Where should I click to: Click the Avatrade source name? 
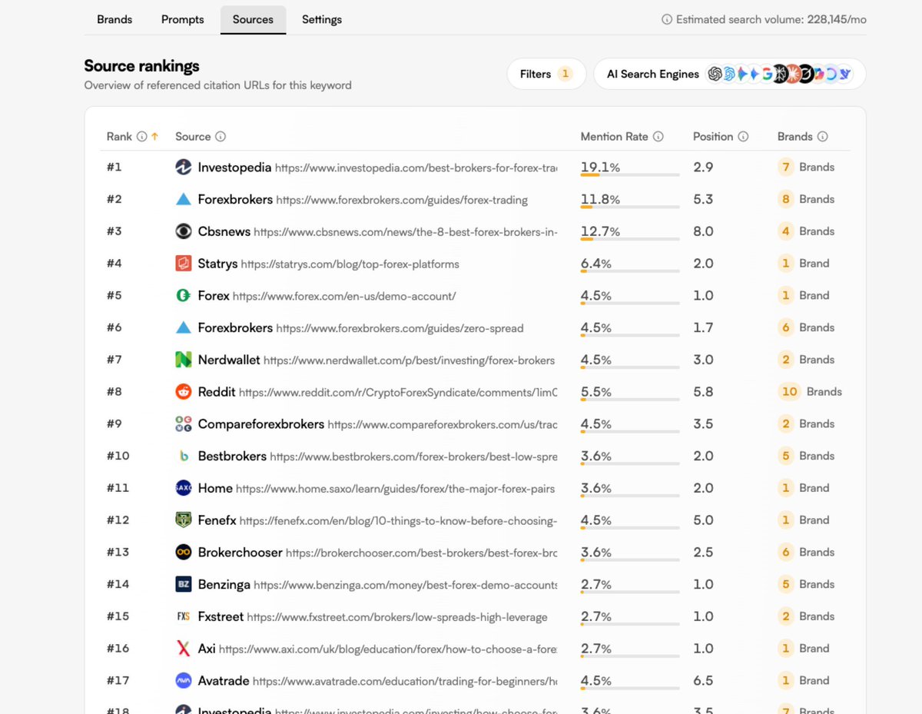(x=224, y=680)
